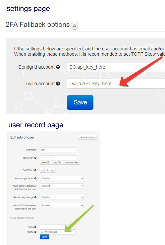The width and height of the screenshot is (165, 245).
Task: Open the User actions menu
Action: [87, 137]
